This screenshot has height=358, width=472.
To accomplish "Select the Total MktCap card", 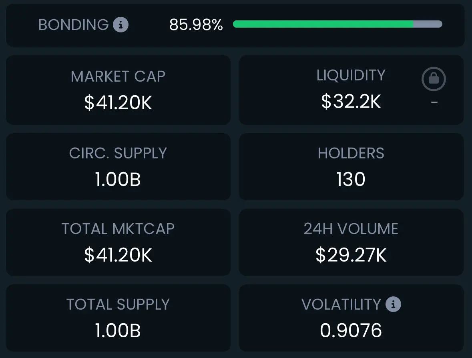I will [119, 242].
